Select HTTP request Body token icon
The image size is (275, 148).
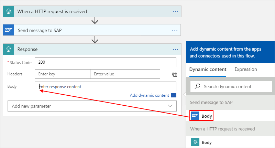(195, 142)
